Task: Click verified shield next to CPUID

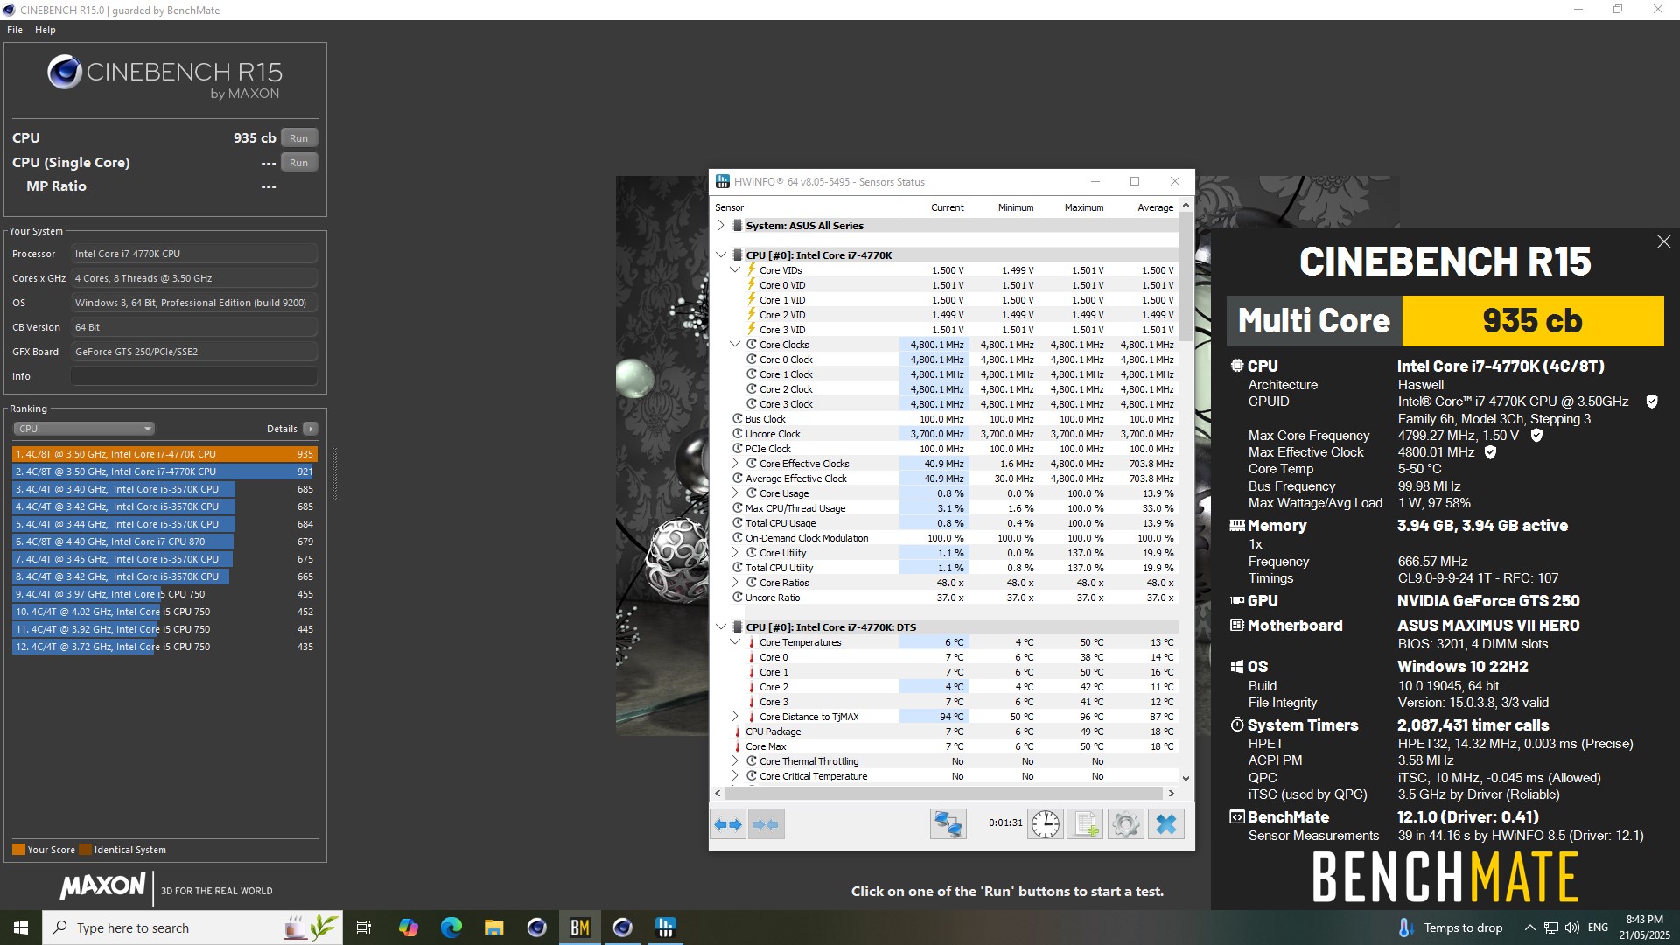Action: click(x=1652, y=402)
